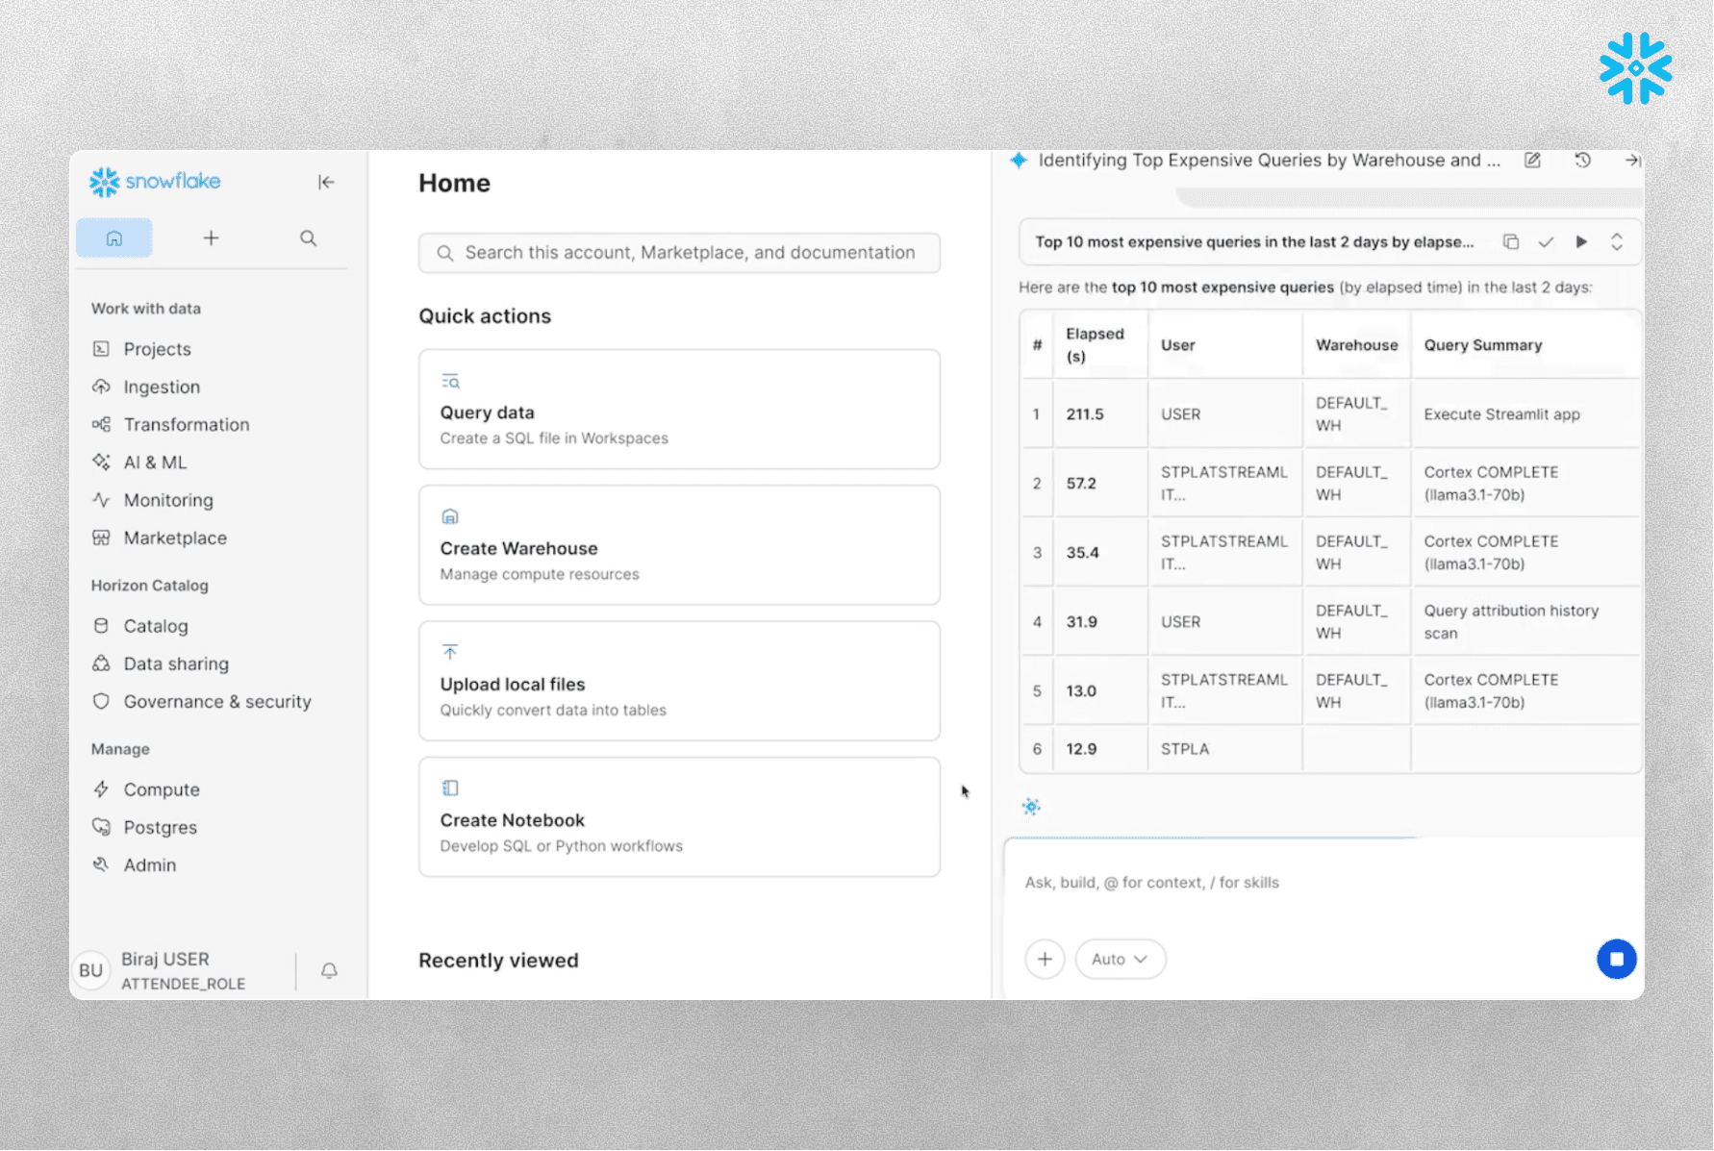Click the Warehouse column header
The width and height of the screenshot is (1714, 1151).
pyautogui.click(x=1356, y=345)
